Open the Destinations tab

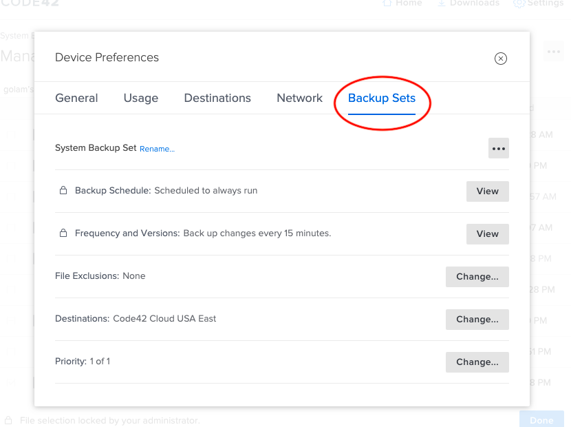pos(217,98)
